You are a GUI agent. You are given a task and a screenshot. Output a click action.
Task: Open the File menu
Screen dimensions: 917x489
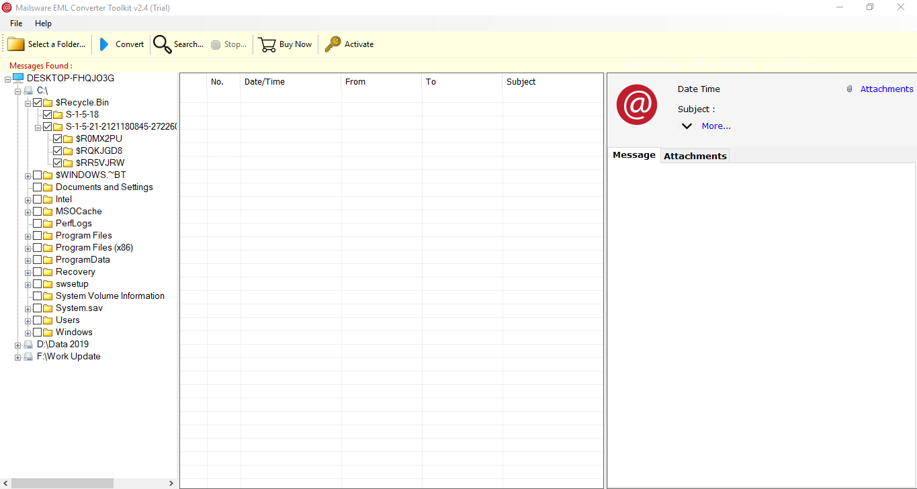pos(16,24)
